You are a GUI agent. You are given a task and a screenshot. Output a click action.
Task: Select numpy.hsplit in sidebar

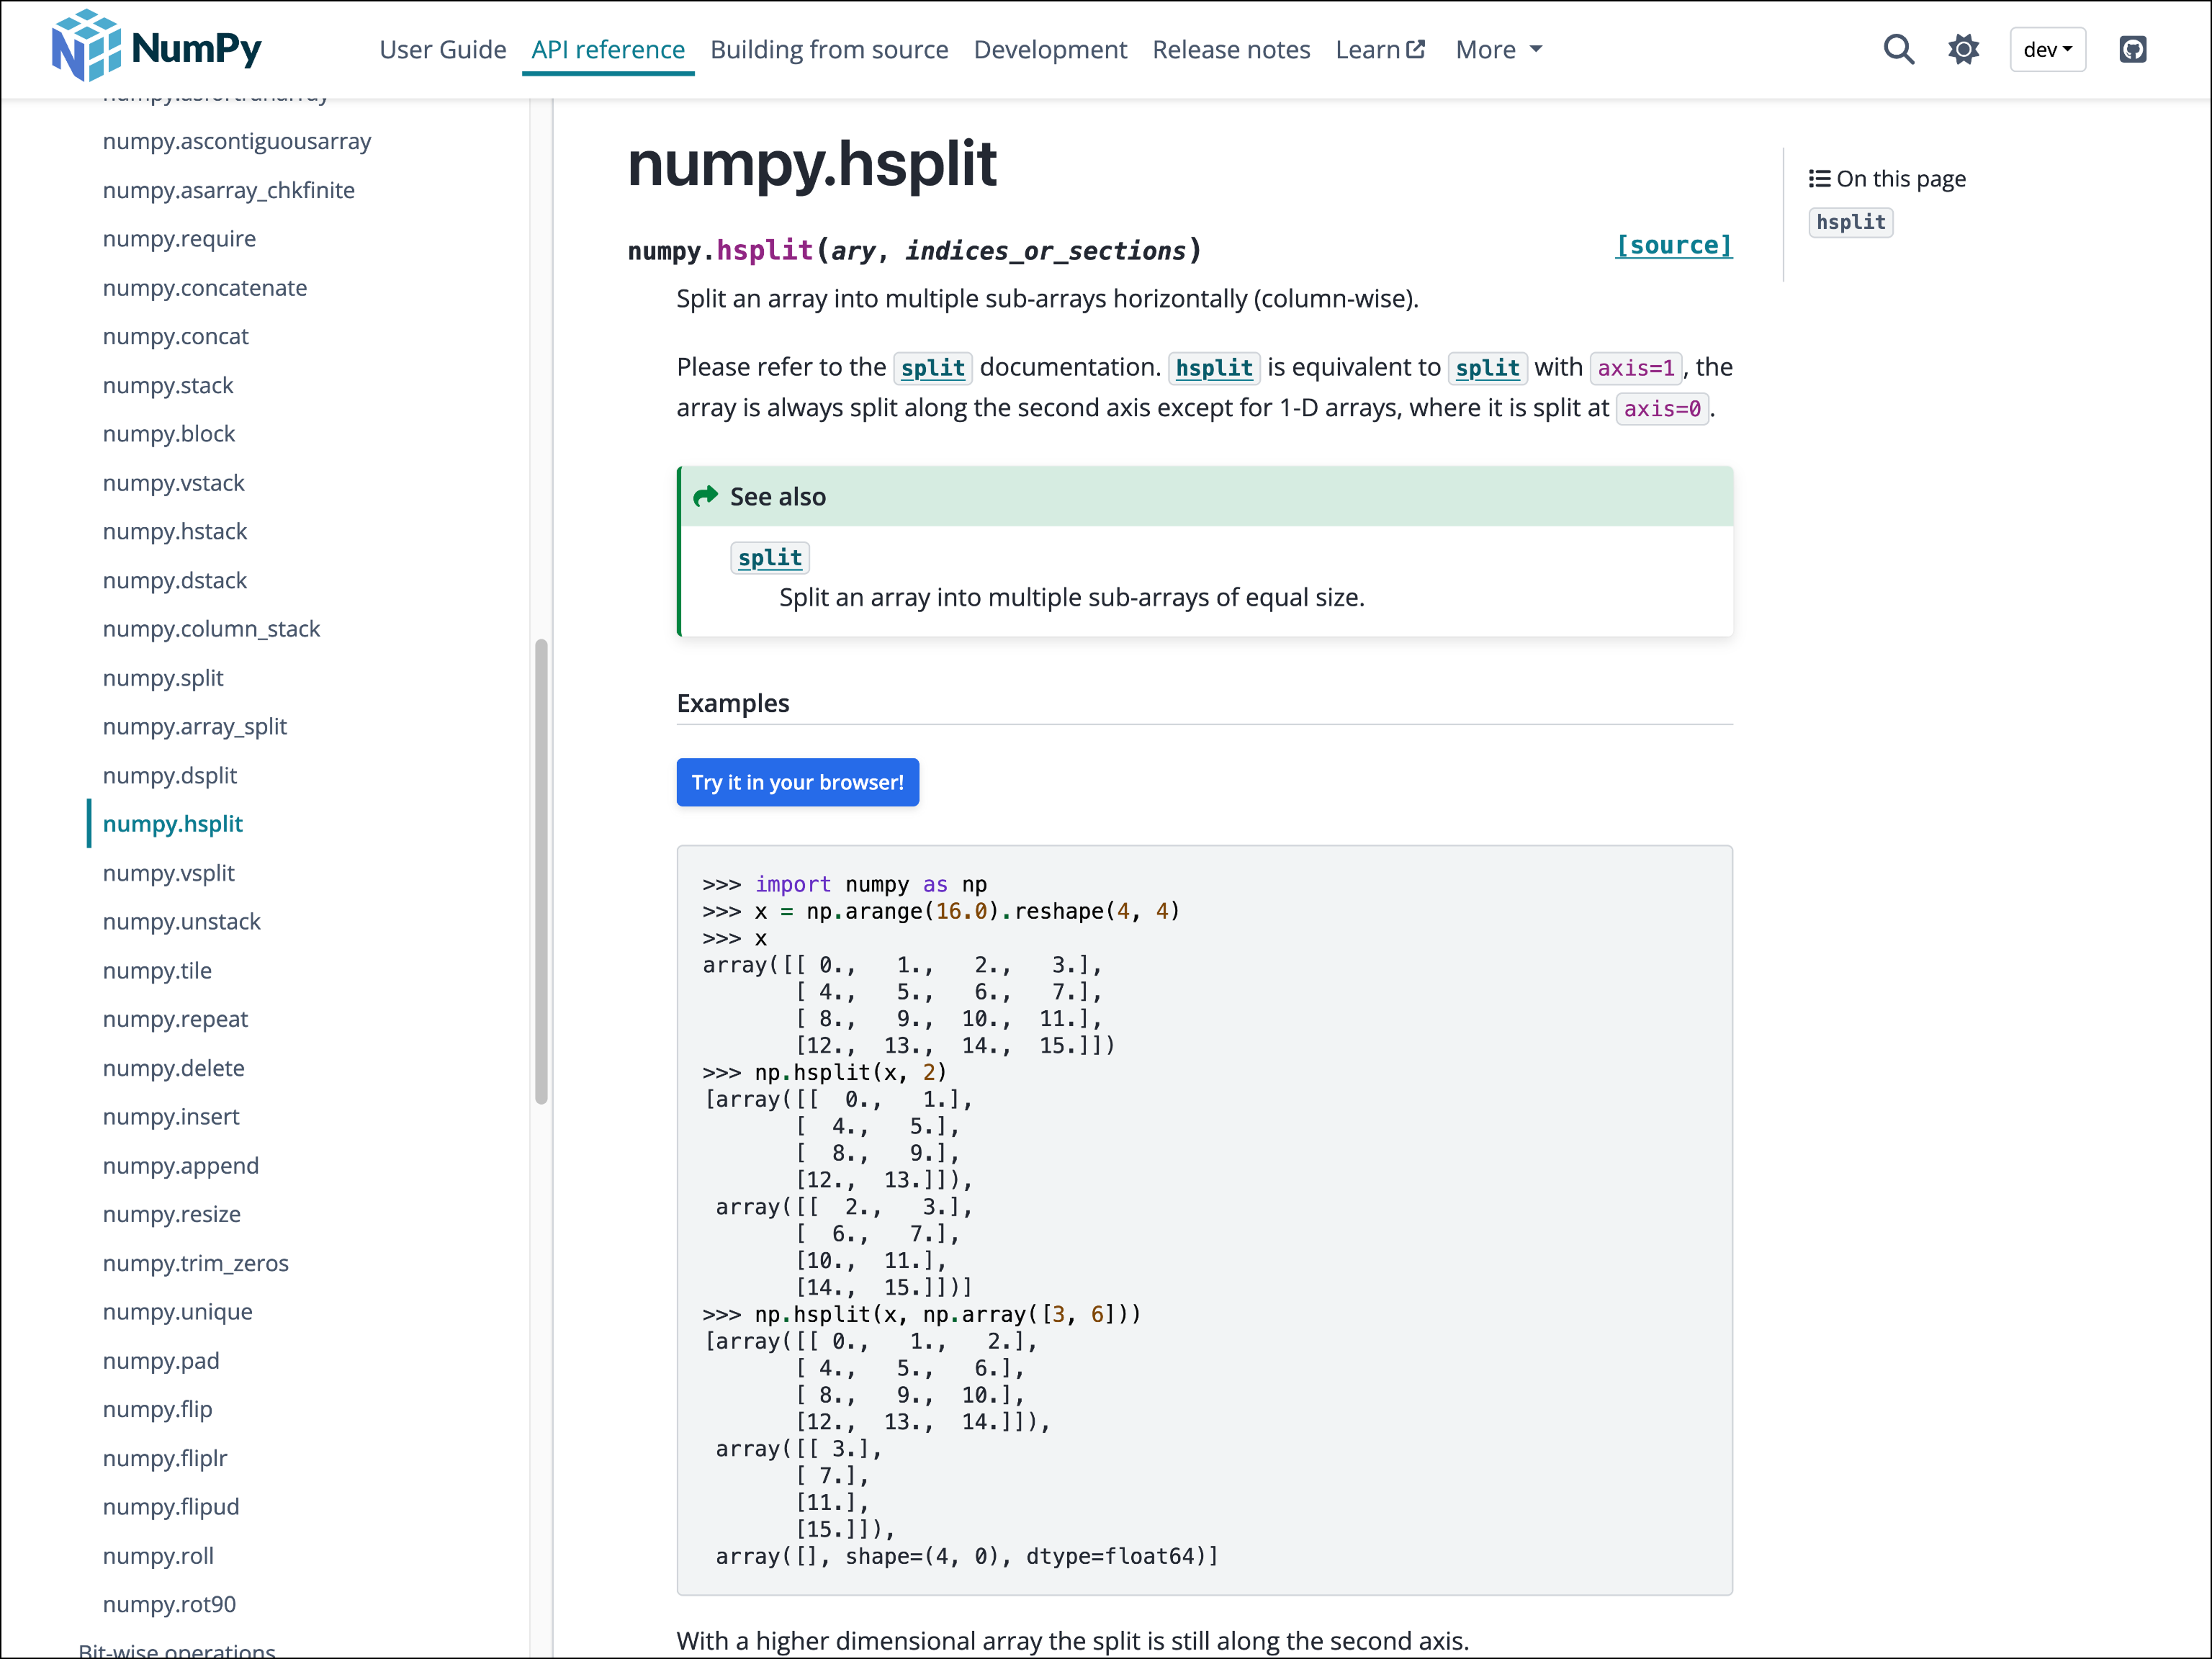[x=173, y=824]
